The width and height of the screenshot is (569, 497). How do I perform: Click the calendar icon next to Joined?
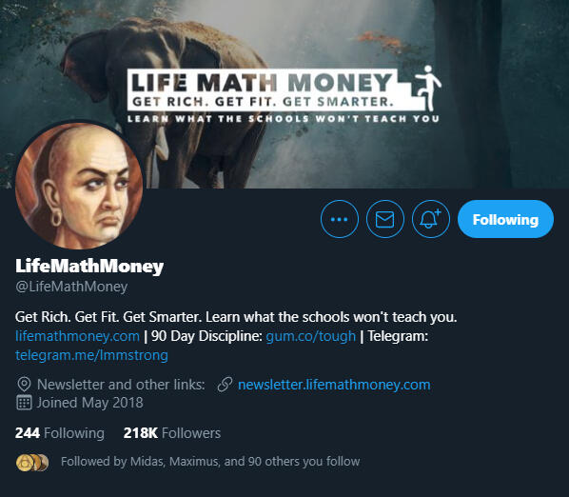pyautogui.click(x=24, y=403)
